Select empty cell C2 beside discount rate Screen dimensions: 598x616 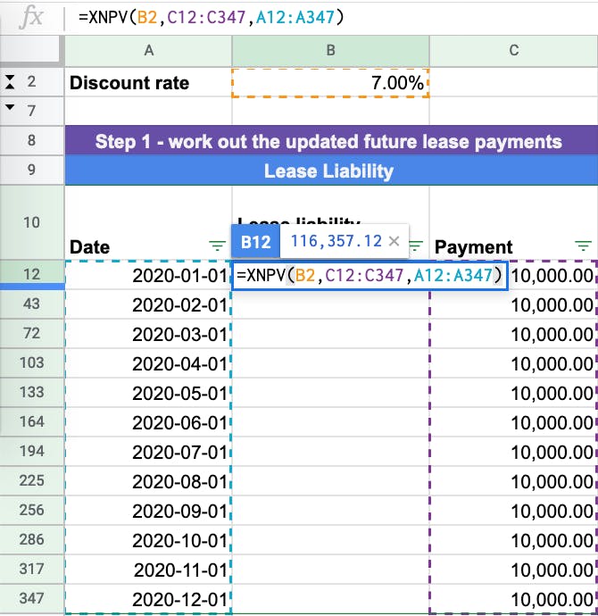tap(513, 82)
